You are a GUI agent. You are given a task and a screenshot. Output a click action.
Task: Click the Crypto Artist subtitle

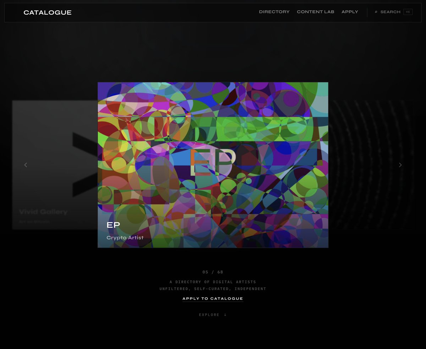coord(125,238)
